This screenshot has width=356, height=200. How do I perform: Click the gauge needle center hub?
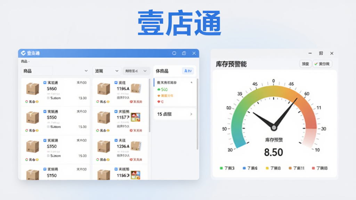point(274,128)
